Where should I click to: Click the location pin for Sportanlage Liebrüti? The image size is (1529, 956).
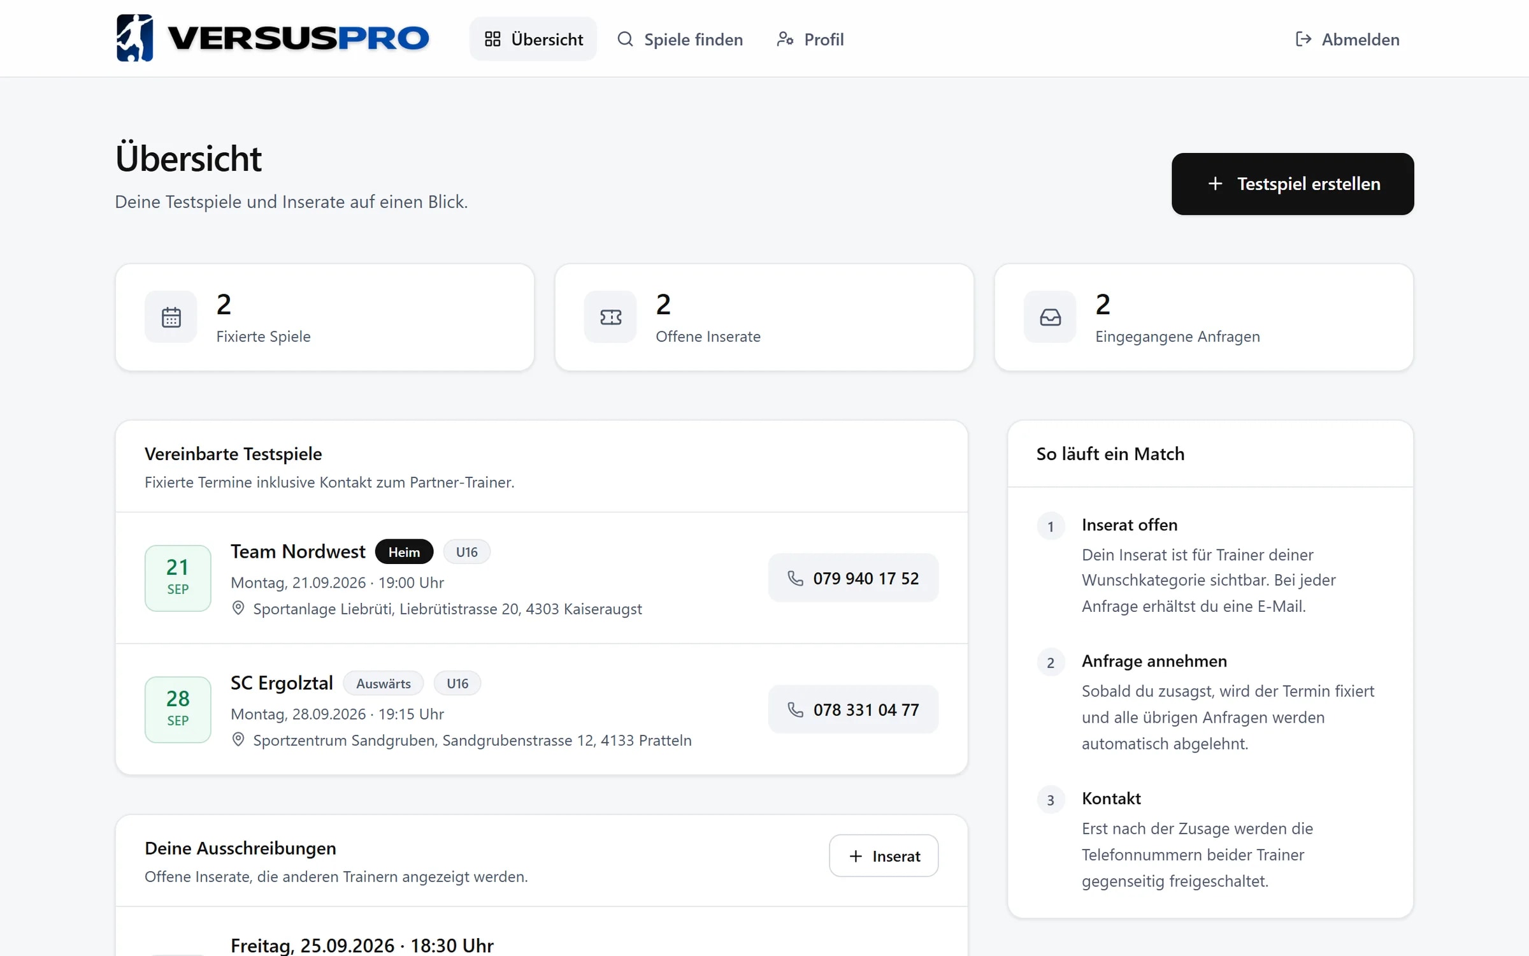(238, 608)
